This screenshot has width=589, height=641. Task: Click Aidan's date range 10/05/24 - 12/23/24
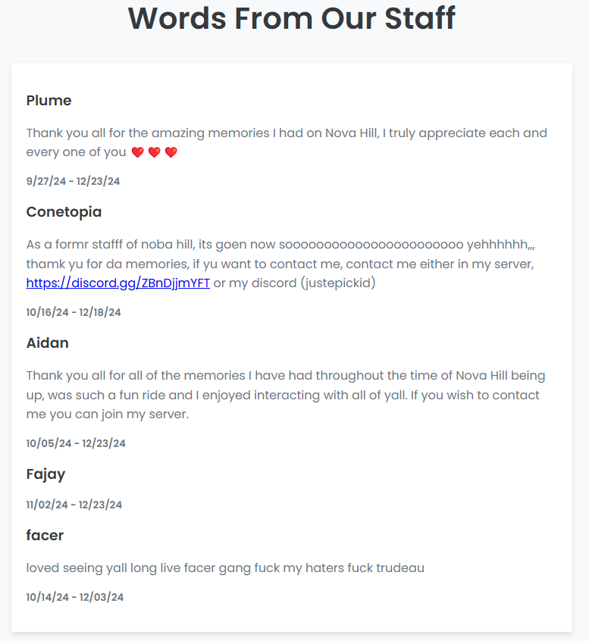[76, 443]
